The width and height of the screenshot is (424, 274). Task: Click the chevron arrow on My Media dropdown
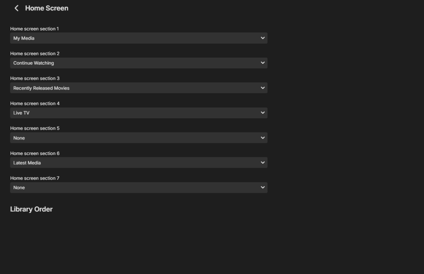click(263, 38)
